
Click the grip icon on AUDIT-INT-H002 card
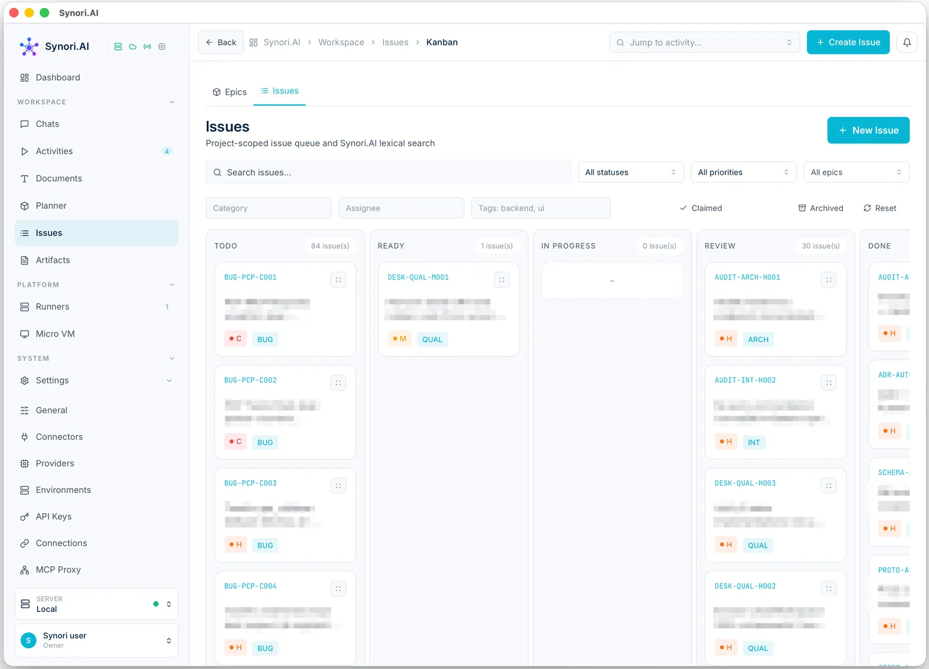coord(829,383)
